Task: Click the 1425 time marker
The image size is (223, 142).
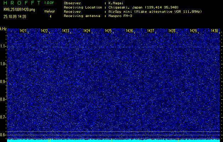Action: click(x=108, y=31)
